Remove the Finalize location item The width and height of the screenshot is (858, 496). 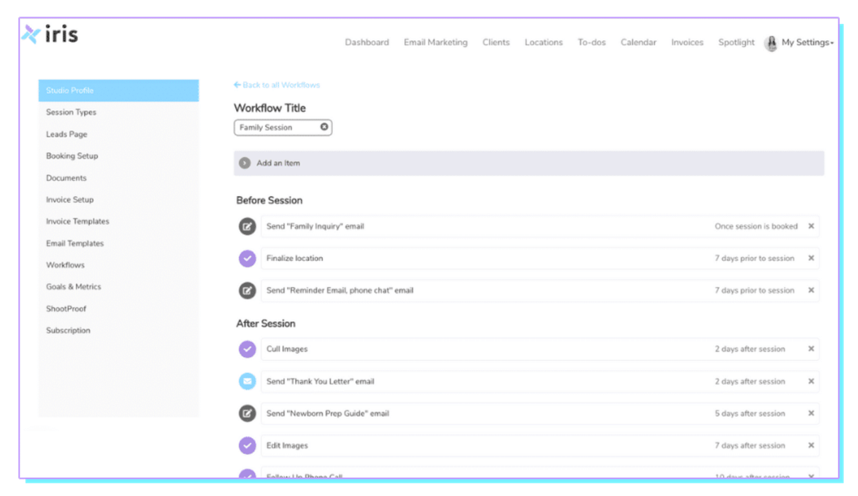[x=811, y=258]
